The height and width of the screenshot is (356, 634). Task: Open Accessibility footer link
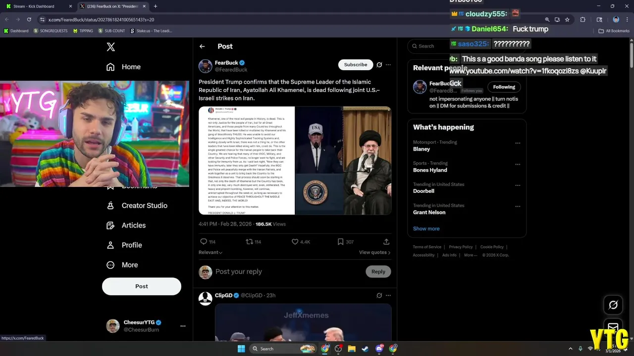(x=423, y=255)
